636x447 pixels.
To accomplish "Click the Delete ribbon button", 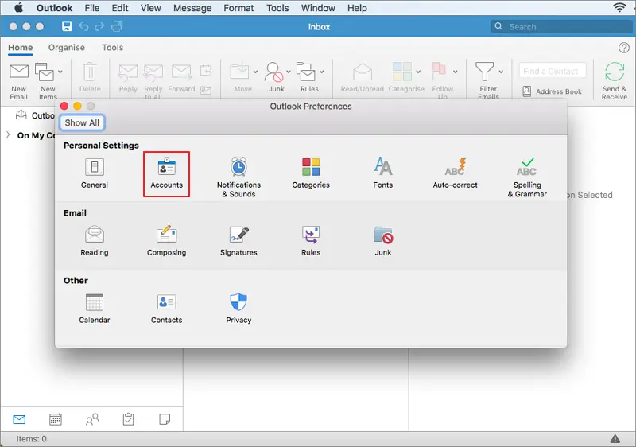I will (90, 77).
